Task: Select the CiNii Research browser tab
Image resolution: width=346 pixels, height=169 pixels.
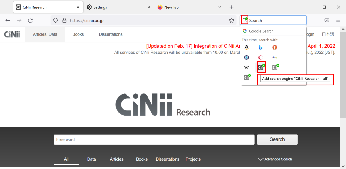Action: 48,7
